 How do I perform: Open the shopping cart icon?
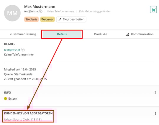153,9
